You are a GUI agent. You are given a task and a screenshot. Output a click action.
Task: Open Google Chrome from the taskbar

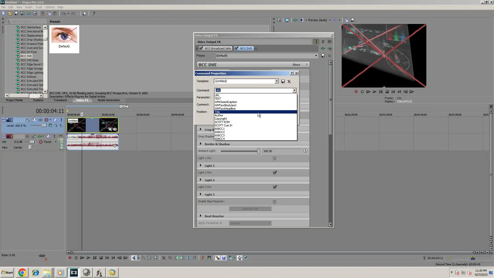point(22,273)
